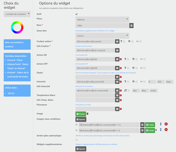
Task: Uncheck the Actif checkbox
Action: click(76, 14)
